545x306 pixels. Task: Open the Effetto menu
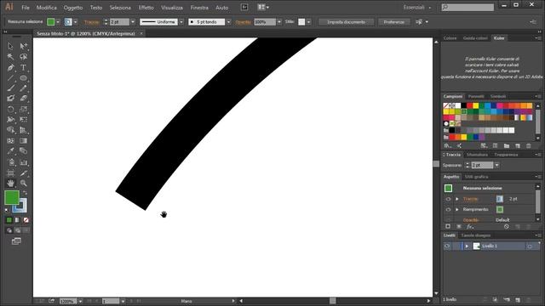pyautogui.click(x=146, y=8)
